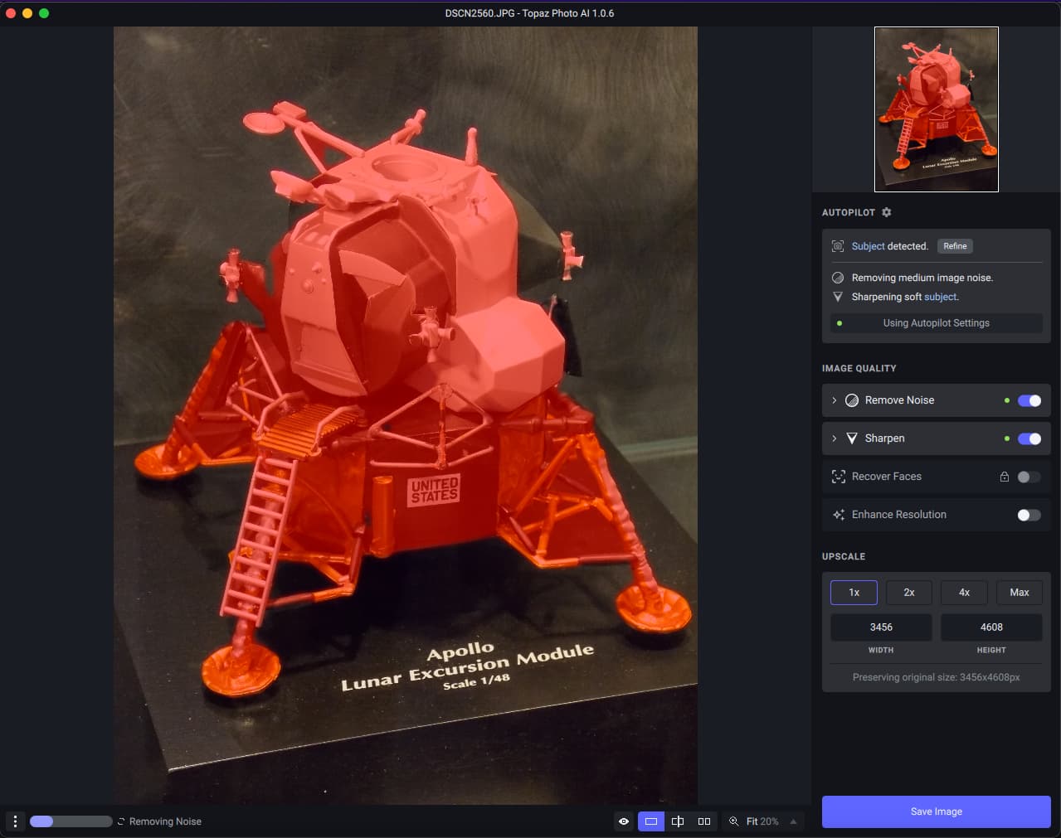The height and width of the screenshot is (838, 1061).
Task: Click the eye preview icon in bottom bar
Action: pos(624,821)
